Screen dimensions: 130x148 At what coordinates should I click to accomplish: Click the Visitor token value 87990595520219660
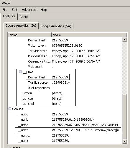click(x=67, y=46)
